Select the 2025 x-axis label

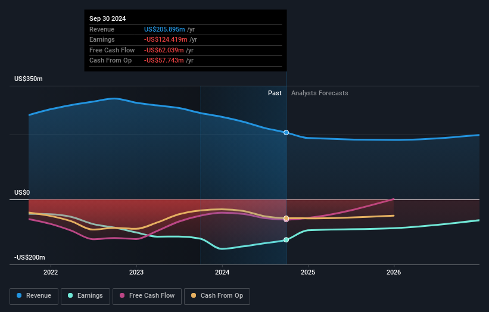pyautogui.click(x=308, y=272)
